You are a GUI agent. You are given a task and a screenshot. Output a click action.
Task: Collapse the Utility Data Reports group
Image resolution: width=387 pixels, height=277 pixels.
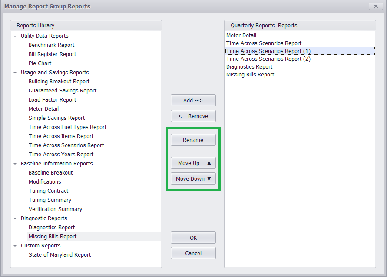(15, 36)
